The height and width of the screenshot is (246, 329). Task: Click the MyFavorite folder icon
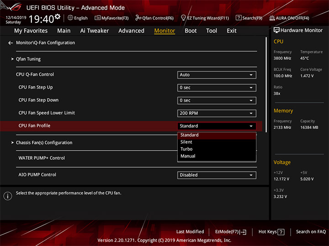tap(97, 18)
